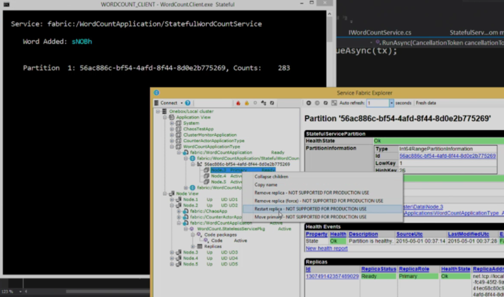Click the New health report link
The width and height of the screenshot is (504, 297).
coord(326,248)
